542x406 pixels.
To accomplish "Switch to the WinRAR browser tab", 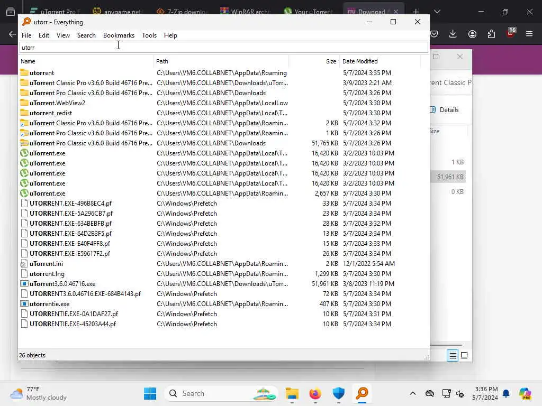I will click(245, 12).
